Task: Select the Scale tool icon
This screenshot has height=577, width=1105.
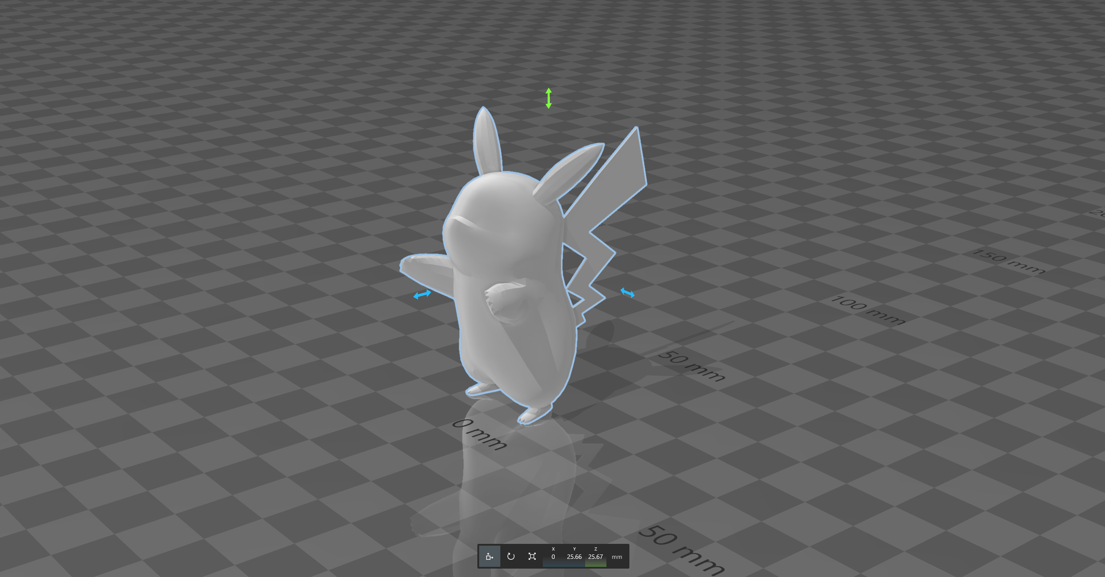Action: pyautogui.click(x=532, y=556)
